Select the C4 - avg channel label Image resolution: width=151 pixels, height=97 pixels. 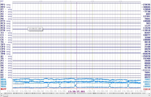[x=6, y=40]
